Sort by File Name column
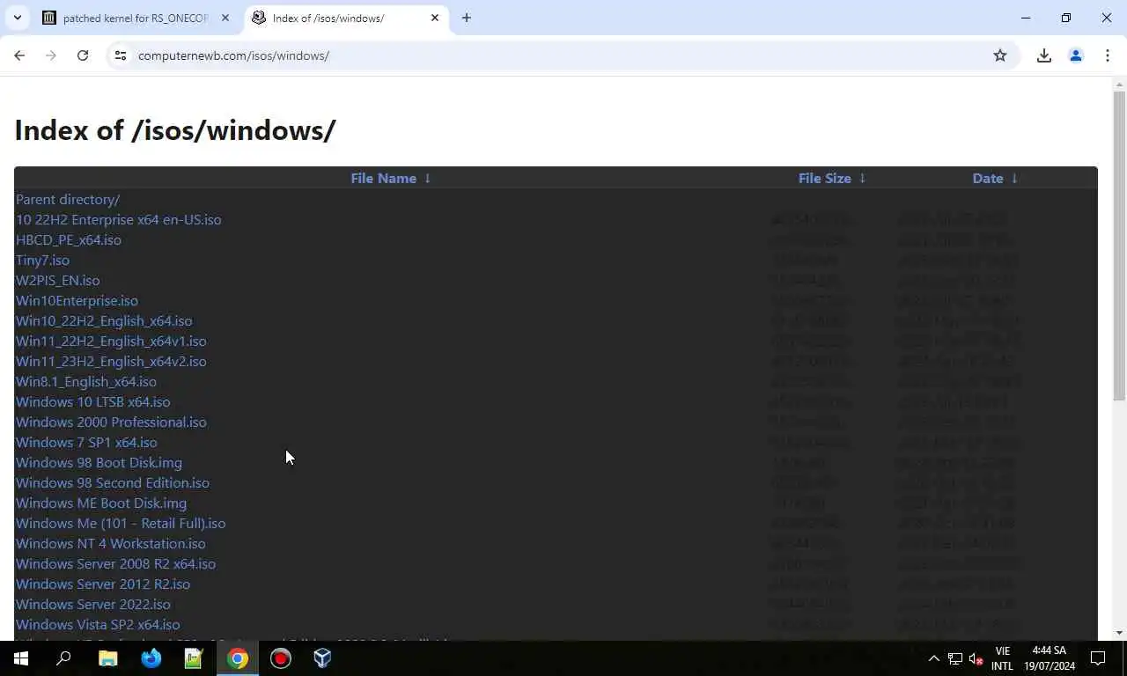1127x676 pixels. click(x=390, y=178)
